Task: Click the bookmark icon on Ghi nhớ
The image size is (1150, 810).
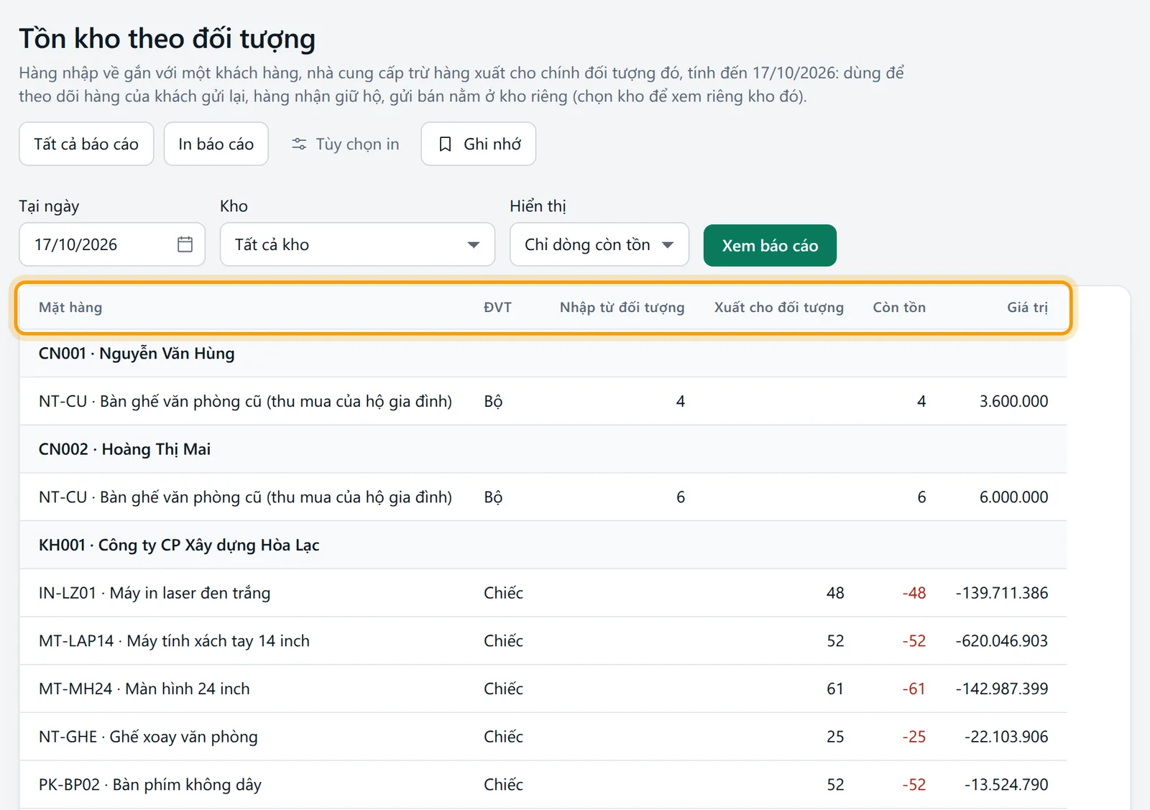Action: [445, 144]
